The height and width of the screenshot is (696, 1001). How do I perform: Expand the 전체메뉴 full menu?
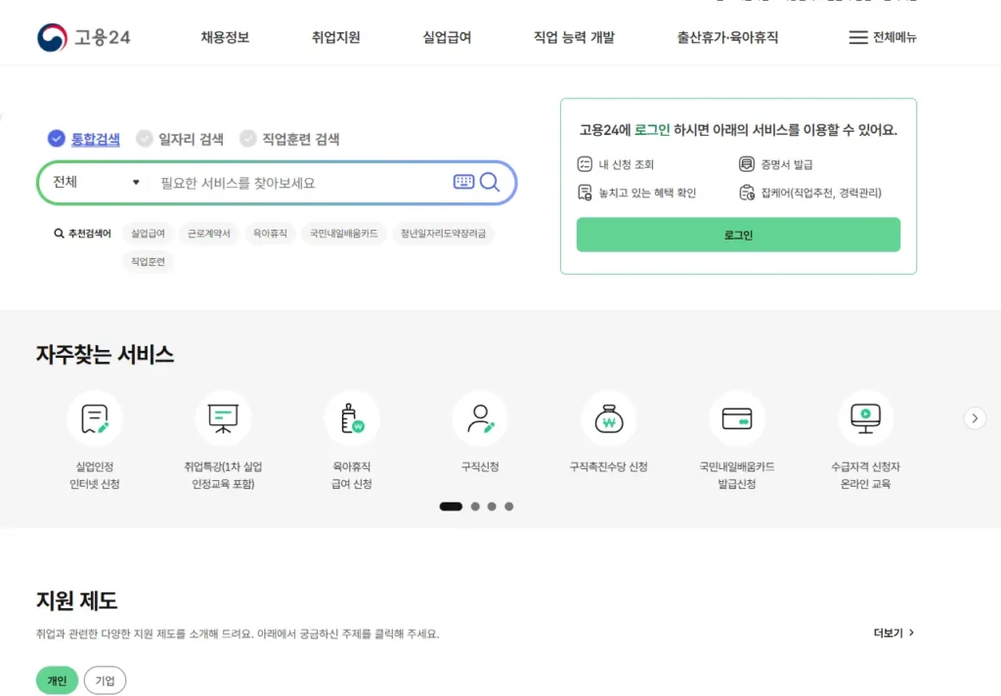pyautogui.click(x=881, y=37)
